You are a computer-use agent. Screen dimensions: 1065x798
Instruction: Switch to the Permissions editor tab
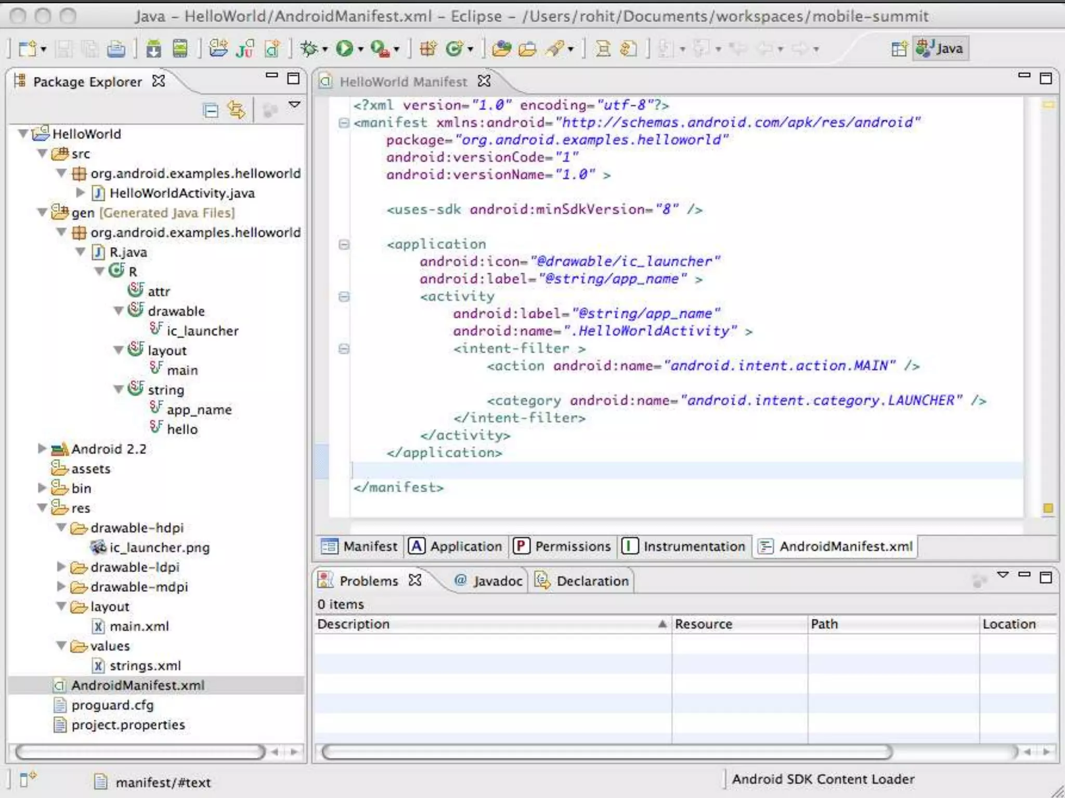click(x=562, y=547)
